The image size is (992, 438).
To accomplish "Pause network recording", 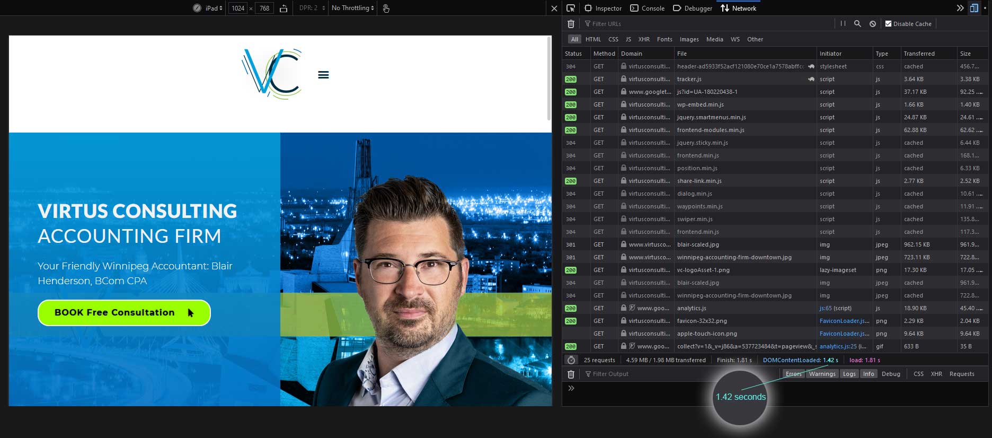I will click(x=843, y=24).
